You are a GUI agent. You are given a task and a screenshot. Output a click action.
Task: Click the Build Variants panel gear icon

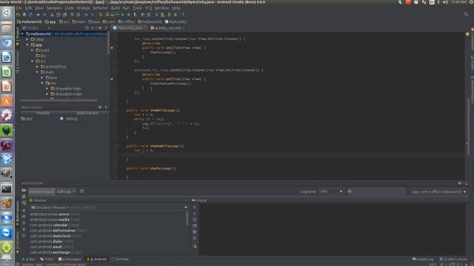click(100, 107)
